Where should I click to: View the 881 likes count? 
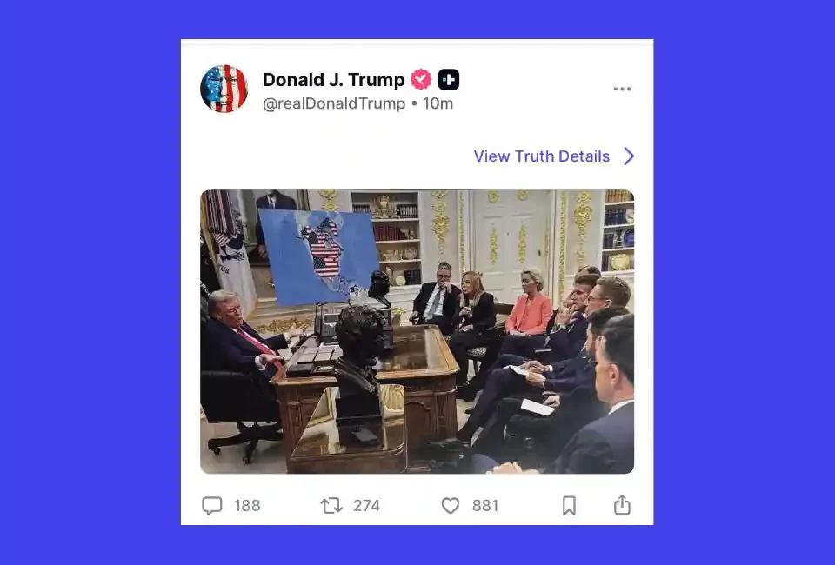pos(485,505)
